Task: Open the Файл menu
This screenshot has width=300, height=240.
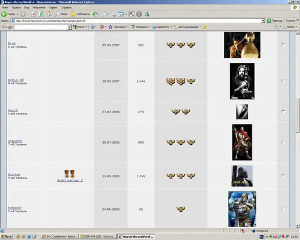Action: point(5,8)
